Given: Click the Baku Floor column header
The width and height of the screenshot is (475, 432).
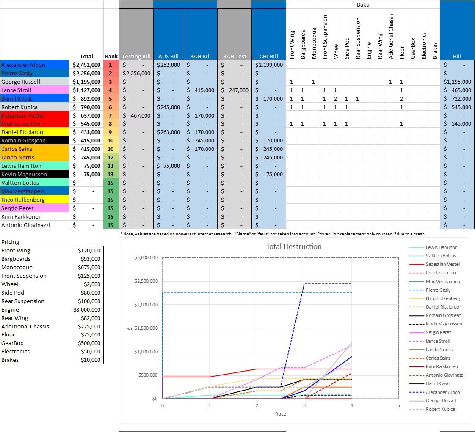Looking at the screenshot, I should point(401,52).
